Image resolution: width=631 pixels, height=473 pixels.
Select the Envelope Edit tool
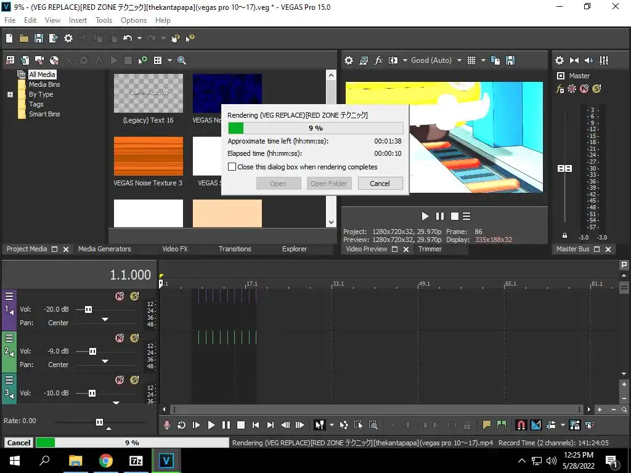(x=344, y=425)
